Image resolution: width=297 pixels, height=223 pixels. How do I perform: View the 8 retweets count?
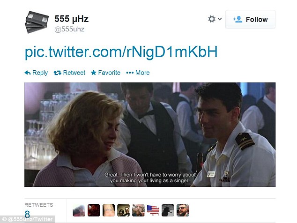pos(27,214)
